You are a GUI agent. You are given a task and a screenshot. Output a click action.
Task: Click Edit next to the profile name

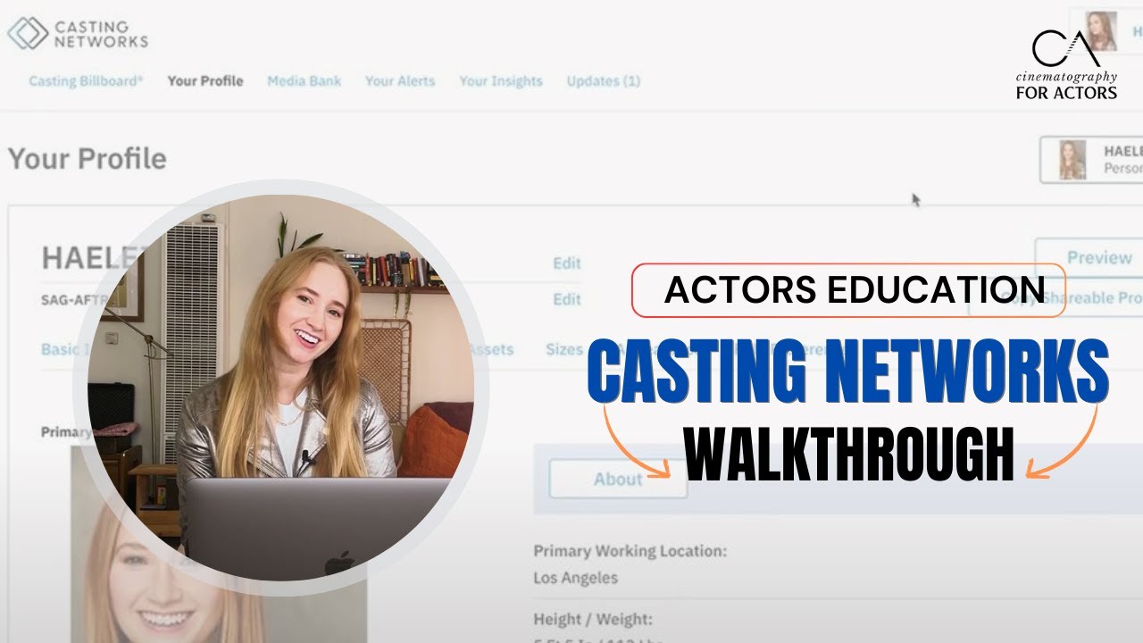point(567,263)
